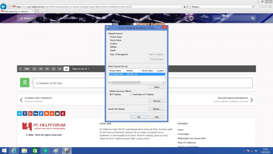The height and width of the screenshot is (154, 273).
Task: Select the IP Address radio option
Action: tap(111, 94)
